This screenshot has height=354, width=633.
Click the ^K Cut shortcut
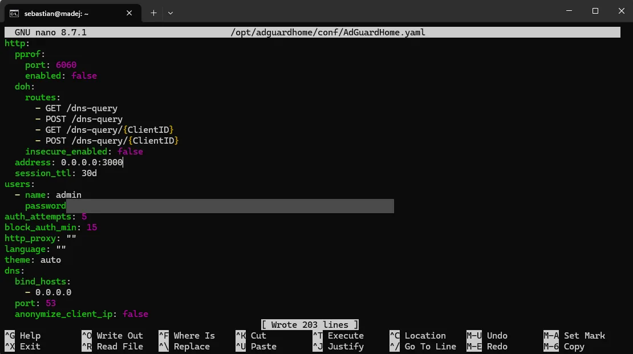251,336
